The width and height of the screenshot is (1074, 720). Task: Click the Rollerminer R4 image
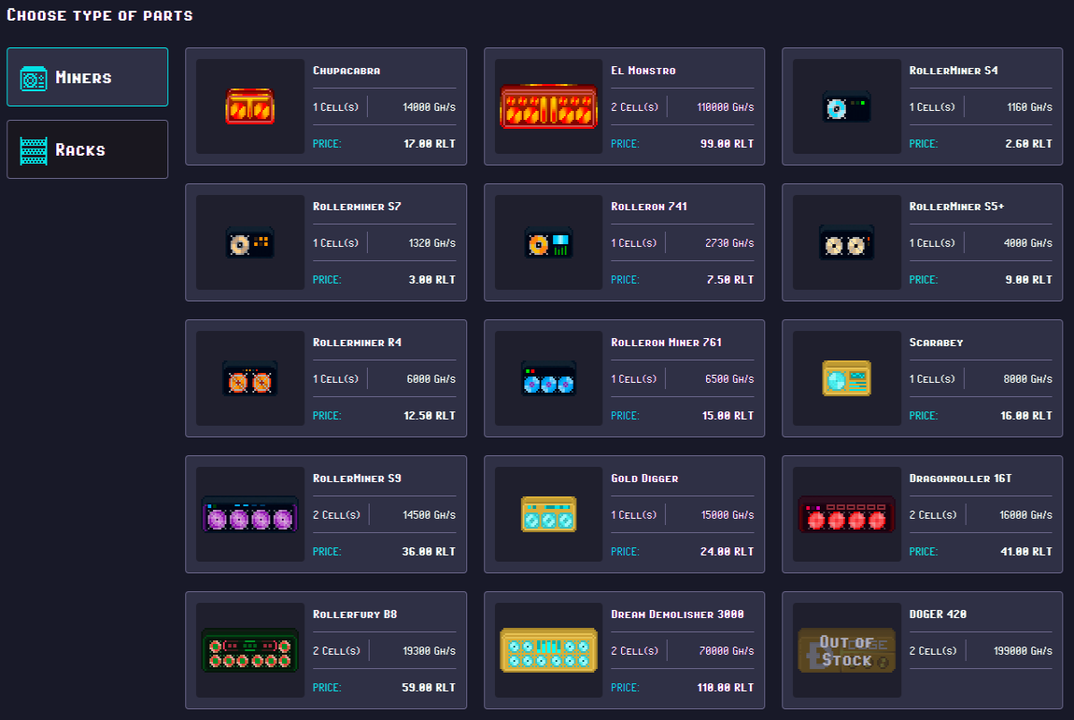point(251,378)
